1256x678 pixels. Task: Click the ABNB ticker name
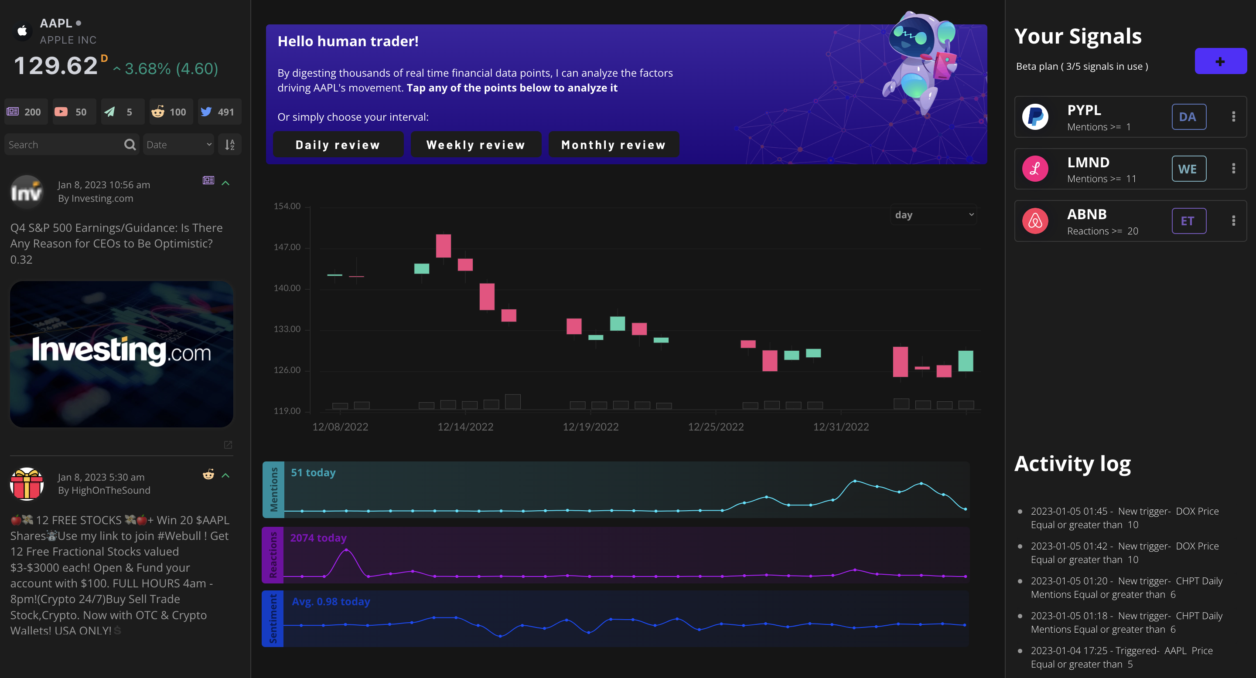tap(1087, 215)
